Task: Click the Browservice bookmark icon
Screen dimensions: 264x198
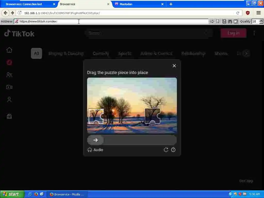Action: (218, 21)
